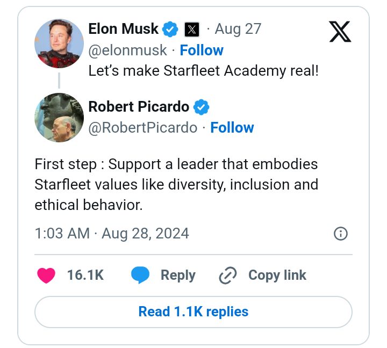The height and width of the screenshot is (348, 387).
Task: Click the @RobertPicardo profile avatar
Action: click(x=59, y=118)
